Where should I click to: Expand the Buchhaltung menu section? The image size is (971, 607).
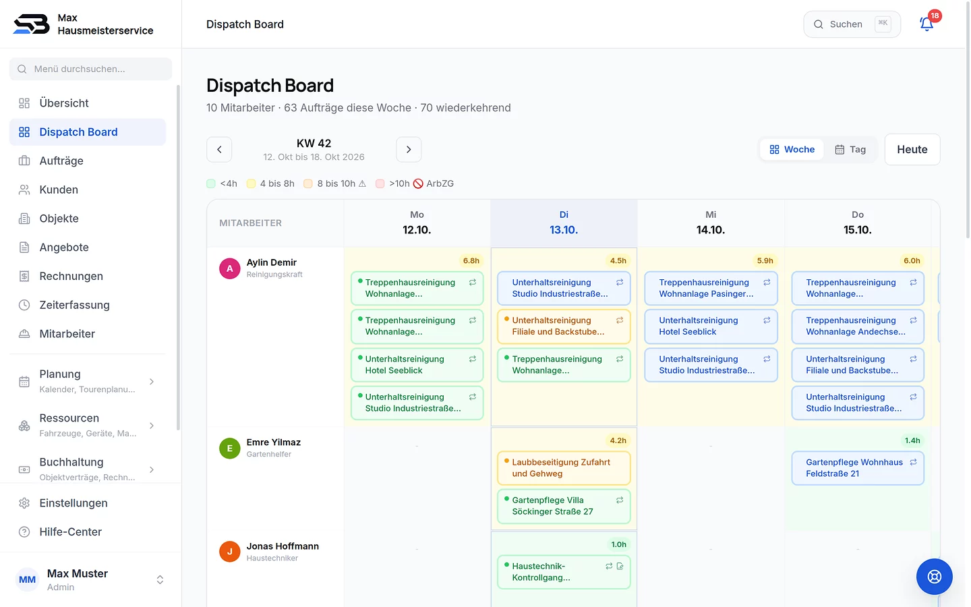pos(88,469)
